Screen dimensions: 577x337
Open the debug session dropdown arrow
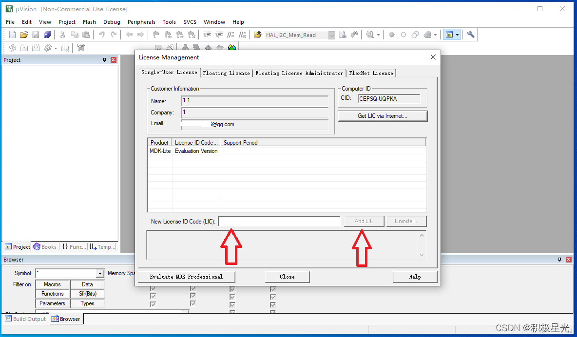(378, 35)
